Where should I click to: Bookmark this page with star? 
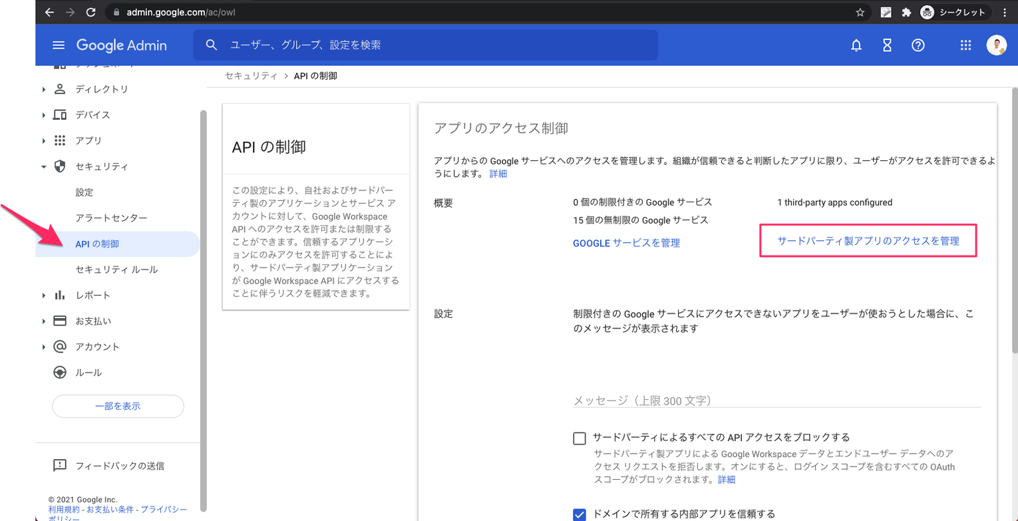click(x=860, y=12)
